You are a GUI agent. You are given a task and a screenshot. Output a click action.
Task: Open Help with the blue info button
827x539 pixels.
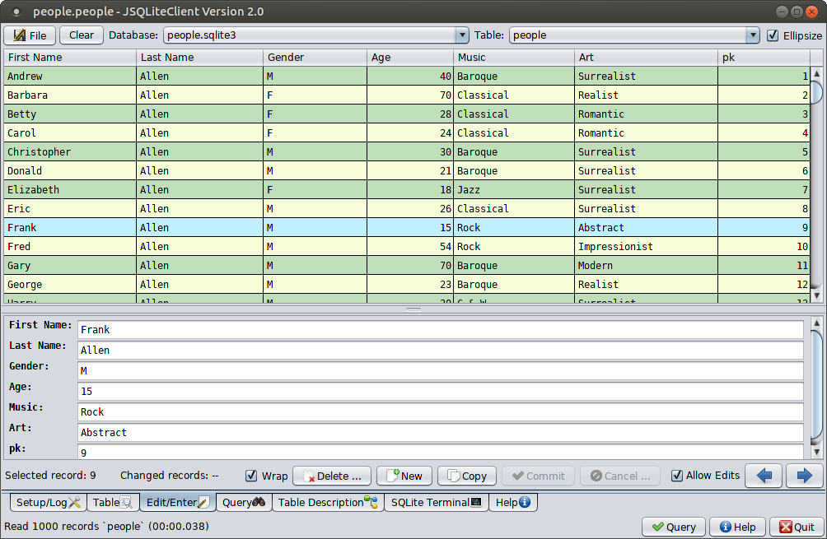pos(737,527)
